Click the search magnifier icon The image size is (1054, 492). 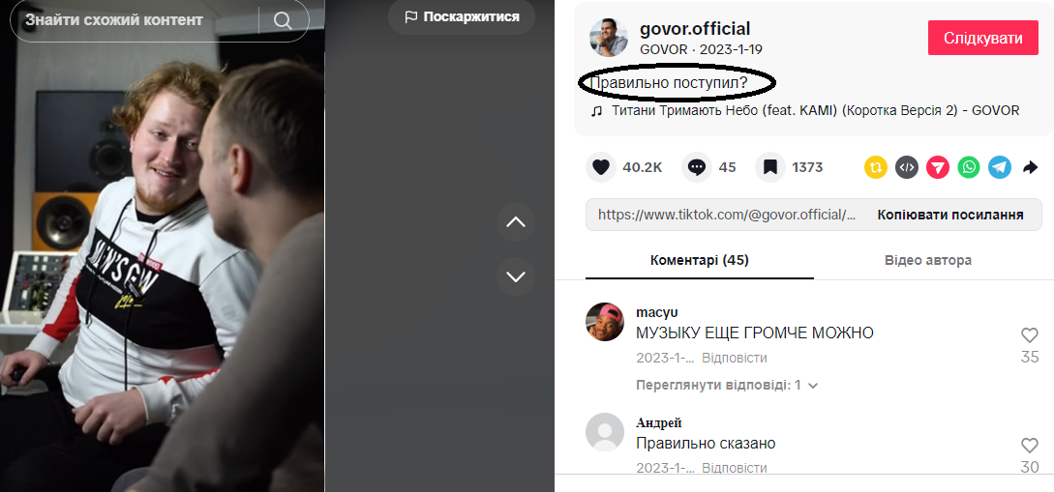(283, 20)
